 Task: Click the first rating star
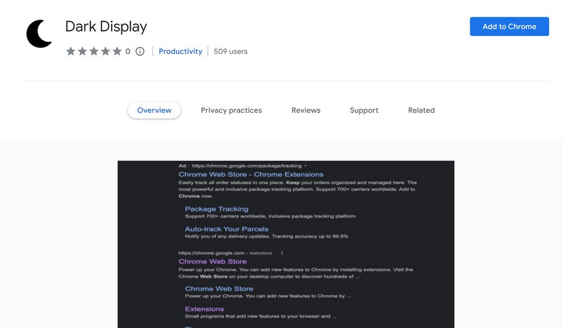[x=71, y=51]
